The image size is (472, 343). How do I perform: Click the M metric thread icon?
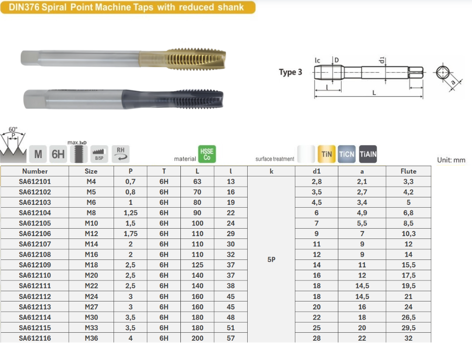click(38, 154)
